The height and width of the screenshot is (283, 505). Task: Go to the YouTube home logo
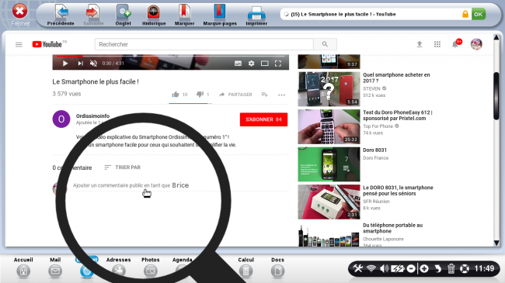tap(47, 44)
